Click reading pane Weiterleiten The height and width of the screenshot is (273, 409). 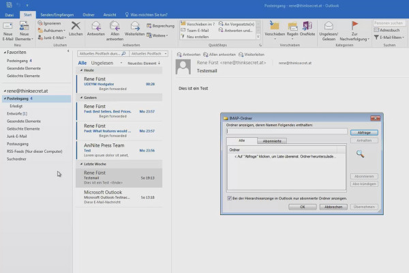(x=252, y=55)
